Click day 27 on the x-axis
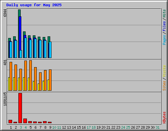This screenshot has width=168, height=131. (x=138, y=127)
